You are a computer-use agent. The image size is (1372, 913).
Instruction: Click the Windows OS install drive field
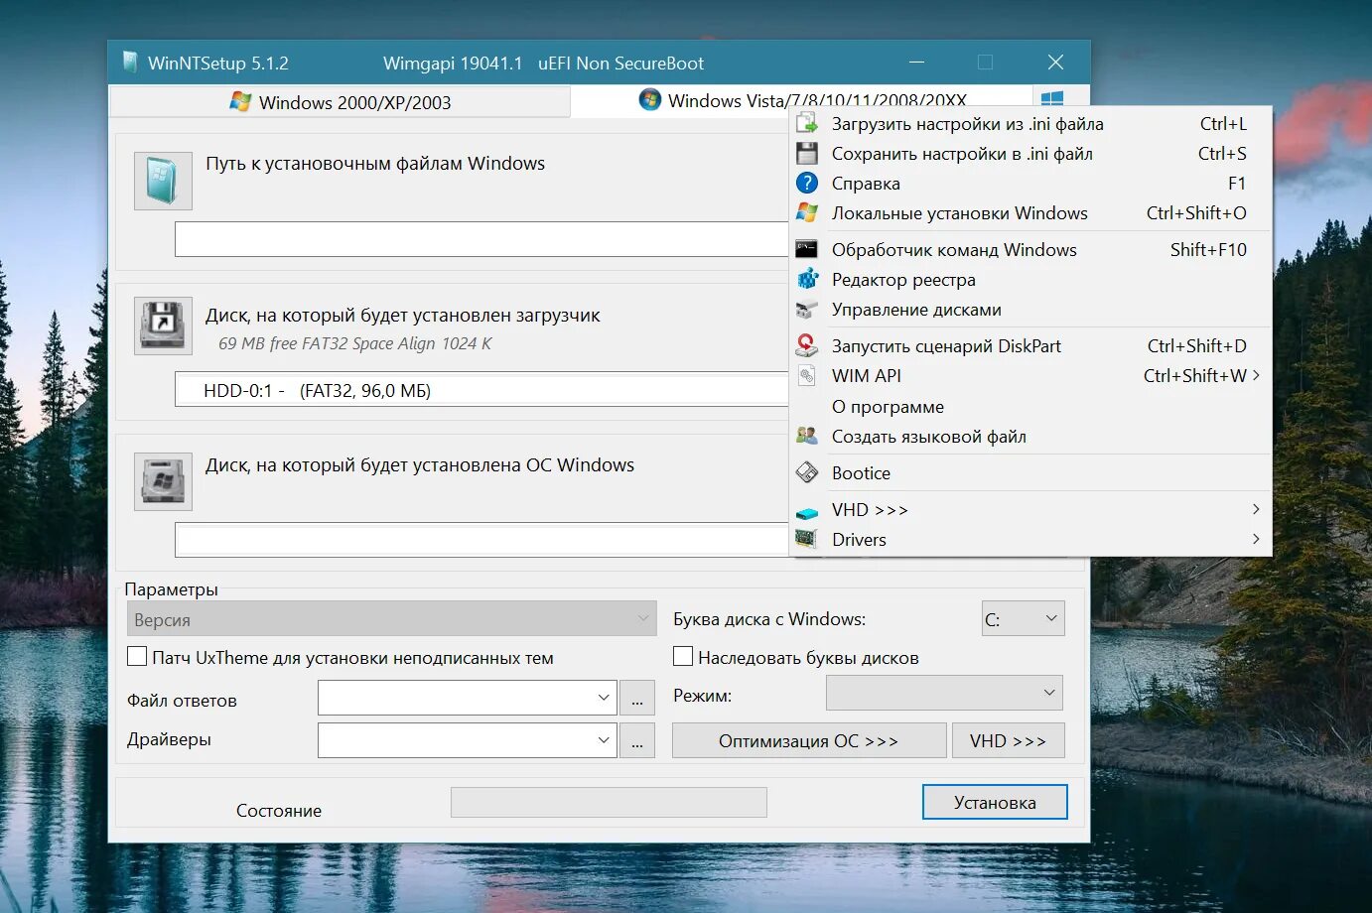pos(482,540)
